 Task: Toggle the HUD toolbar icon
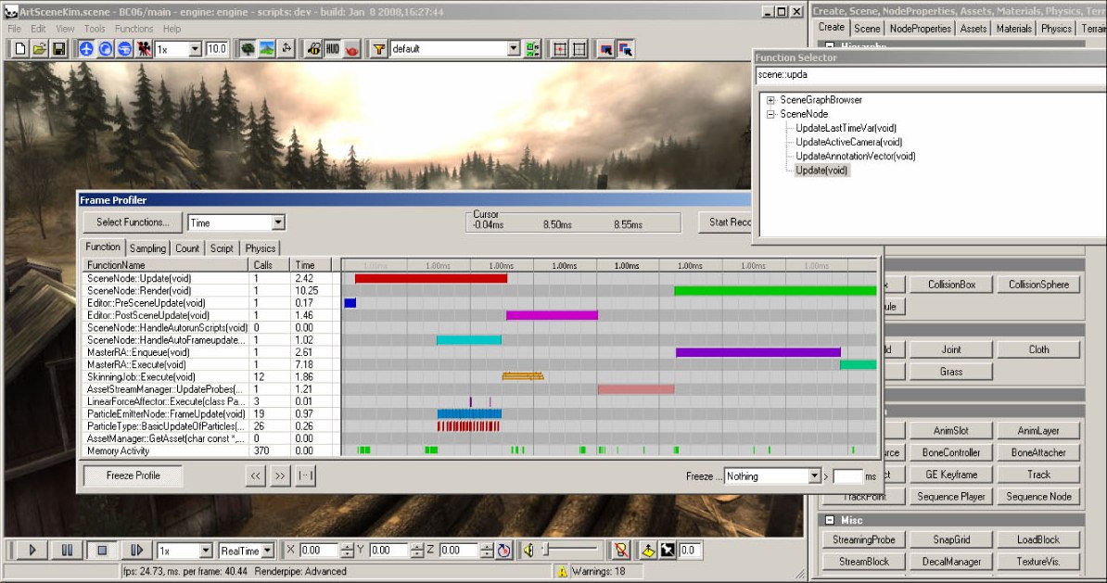click(x=332, y=49)
